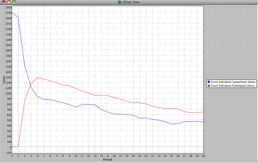Click the peak of the red line
Image resolution: width=258 pixels, height=163 pixels.
(38, 78)
